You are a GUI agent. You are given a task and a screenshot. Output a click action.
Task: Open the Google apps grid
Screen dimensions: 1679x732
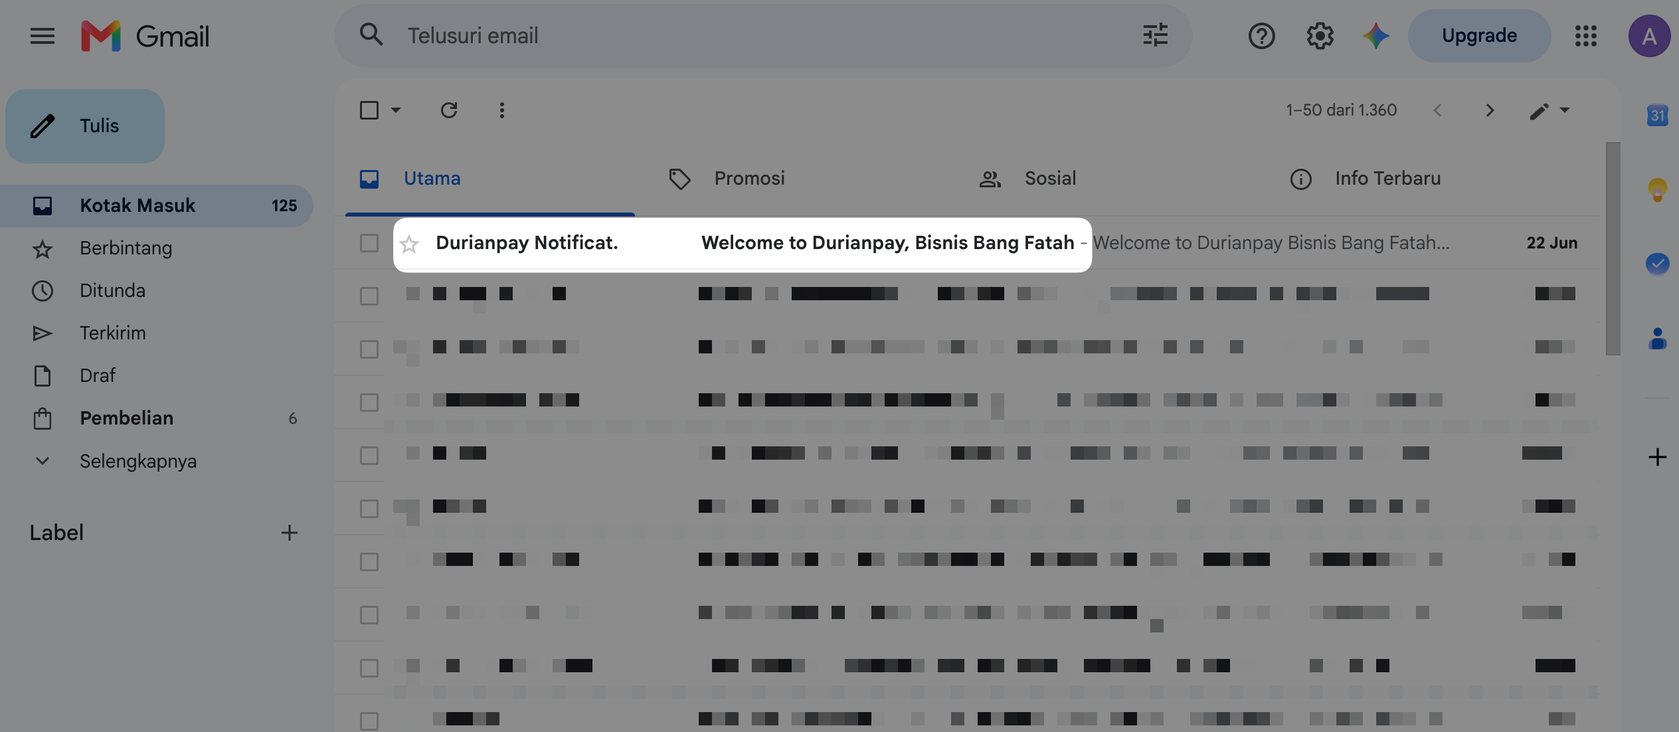tap(1585, 36)
